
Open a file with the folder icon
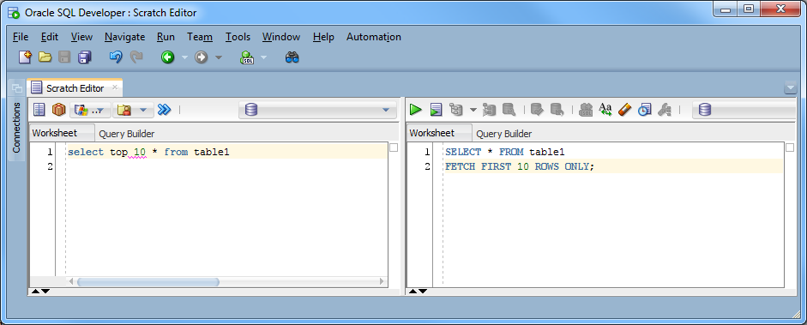click(45, 57)
